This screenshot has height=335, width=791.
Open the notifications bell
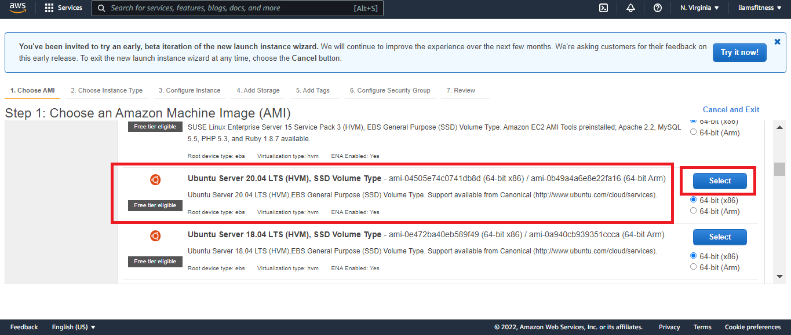pos(630,8)
